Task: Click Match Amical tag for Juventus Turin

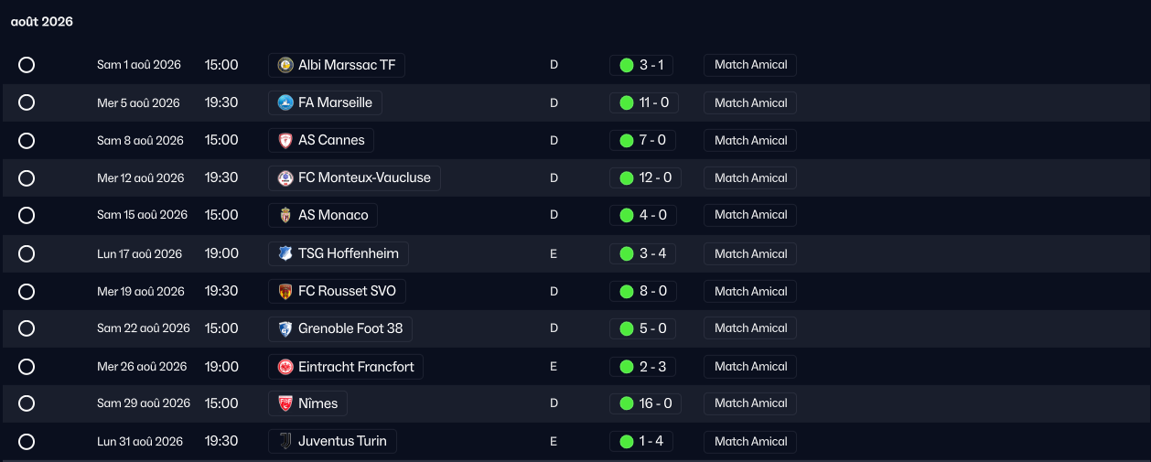Action: [750, 441]
